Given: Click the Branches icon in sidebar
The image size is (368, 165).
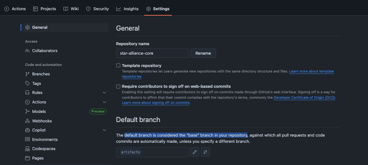Looking at the screenshot, I should coord(27,74).
